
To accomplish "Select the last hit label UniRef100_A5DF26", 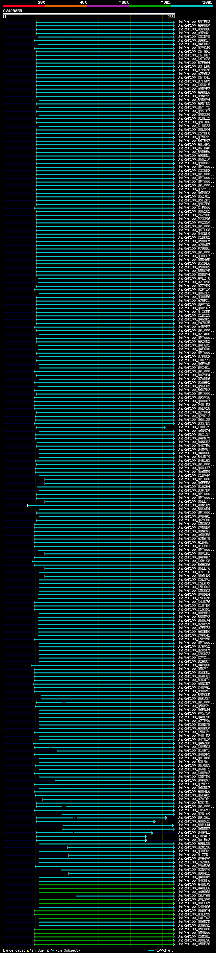I will (x=194, y=945).
